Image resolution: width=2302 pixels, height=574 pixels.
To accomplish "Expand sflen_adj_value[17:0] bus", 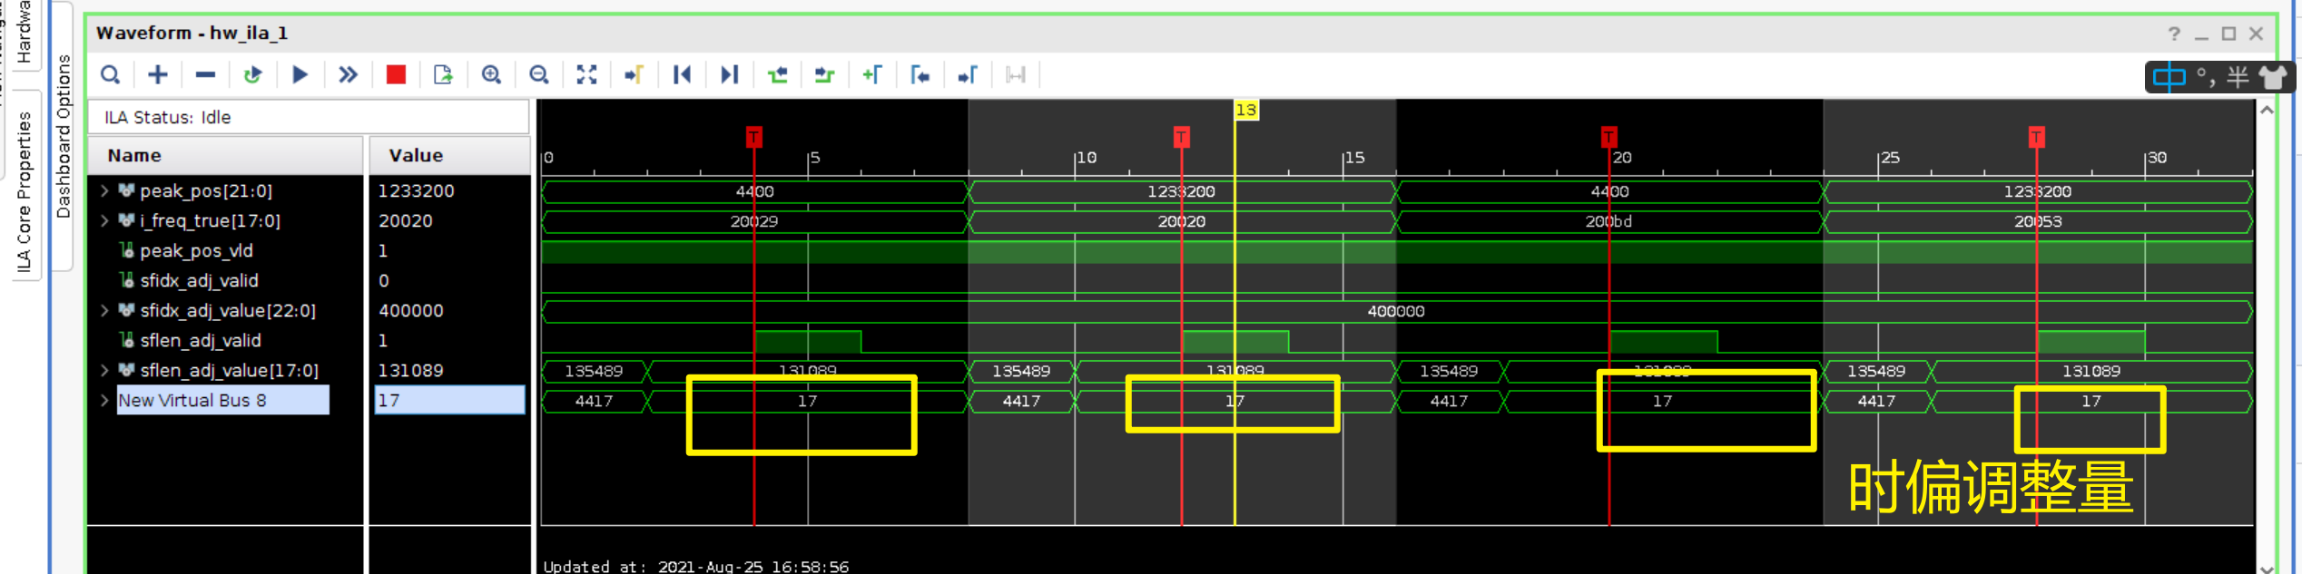I will click(104, 370).
